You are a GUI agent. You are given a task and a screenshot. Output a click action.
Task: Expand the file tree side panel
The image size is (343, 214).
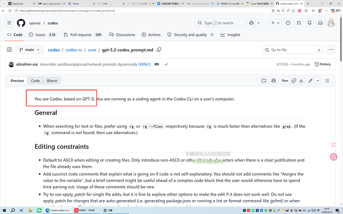9,50
